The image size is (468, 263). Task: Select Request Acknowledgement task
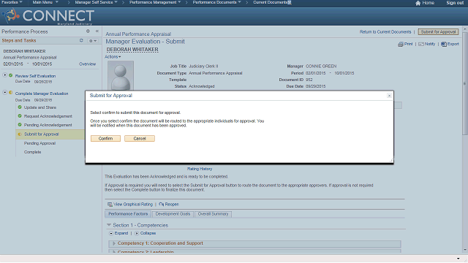(48, 116)
